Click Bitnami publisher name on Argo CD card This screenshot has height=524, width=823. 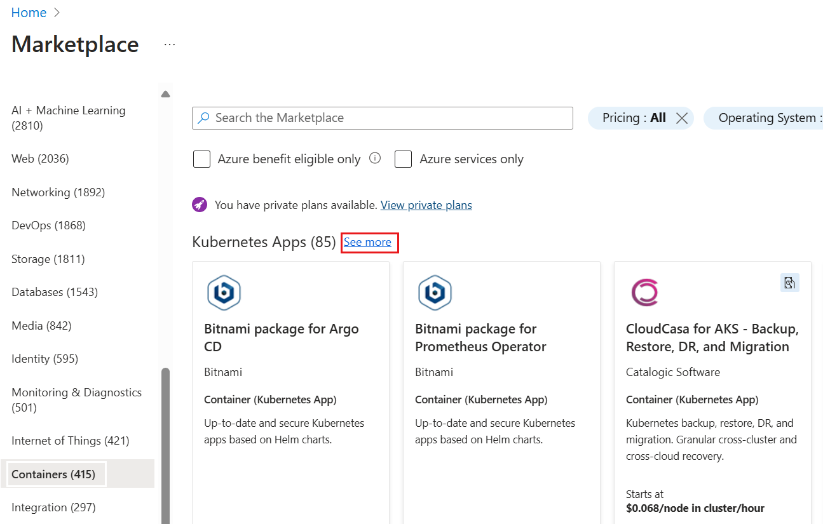coord(223,372)
